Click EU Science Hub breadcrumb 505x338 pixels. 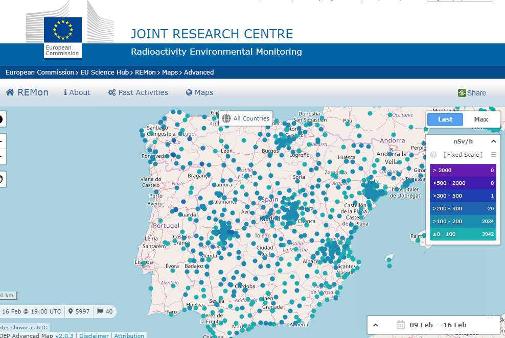tap(104, 73)
